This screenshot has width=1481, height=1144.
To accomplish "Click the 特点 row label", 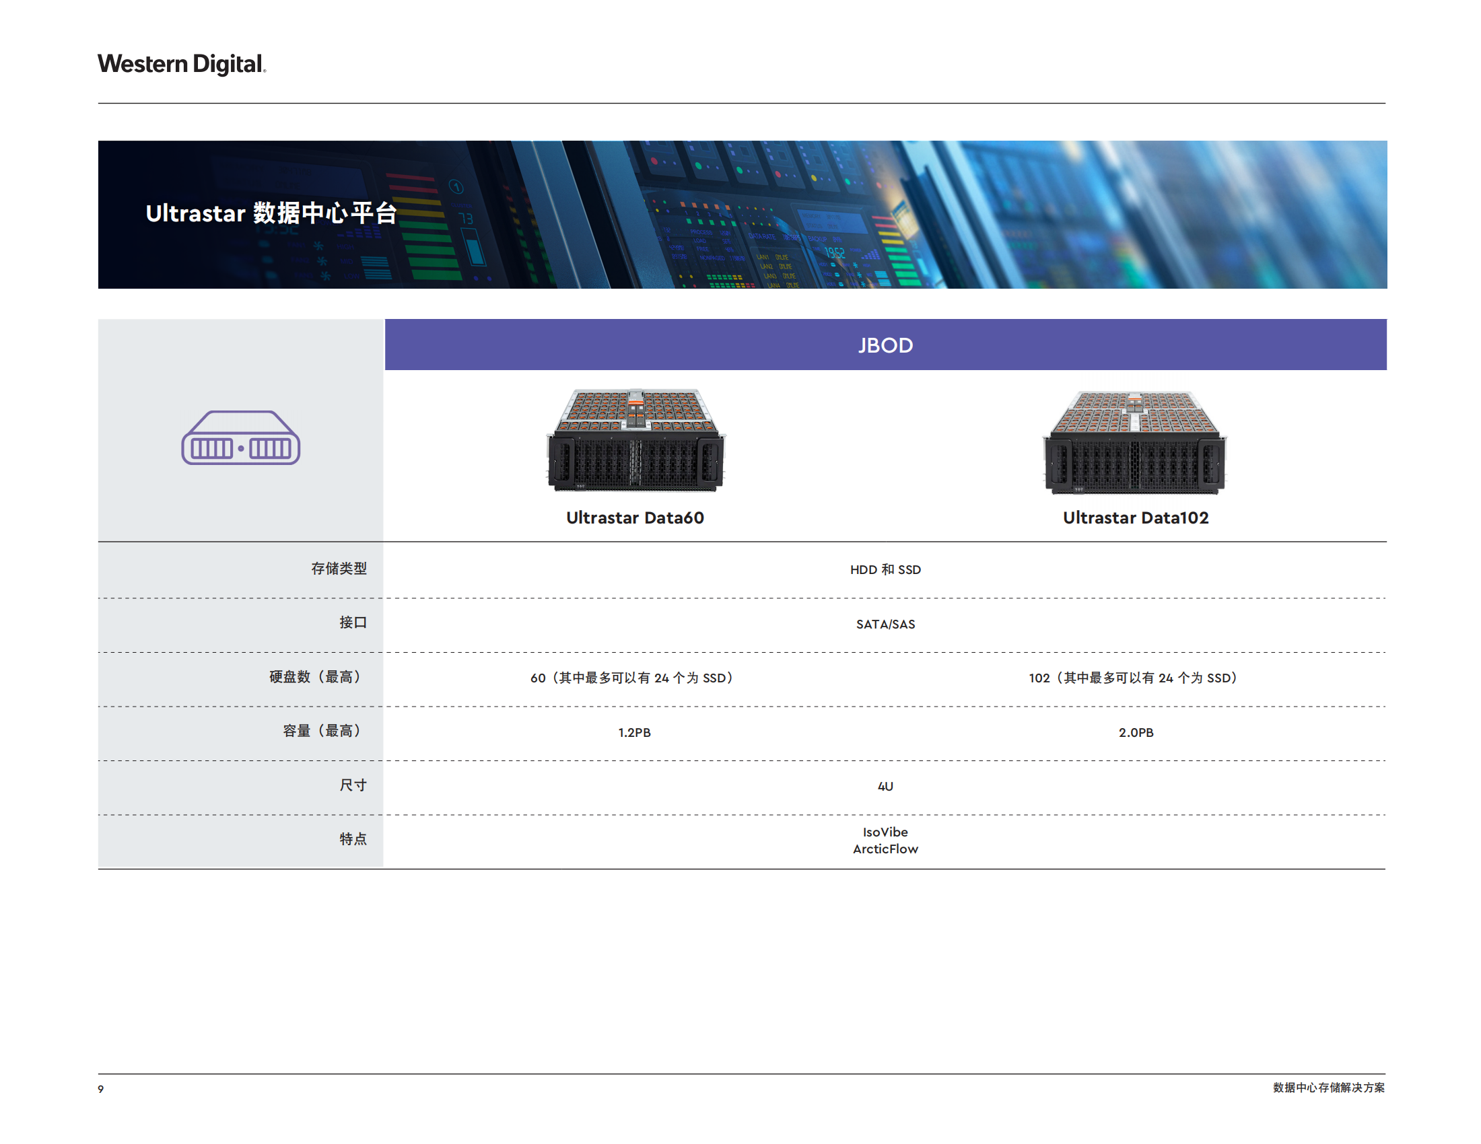I will click(353, 839).
